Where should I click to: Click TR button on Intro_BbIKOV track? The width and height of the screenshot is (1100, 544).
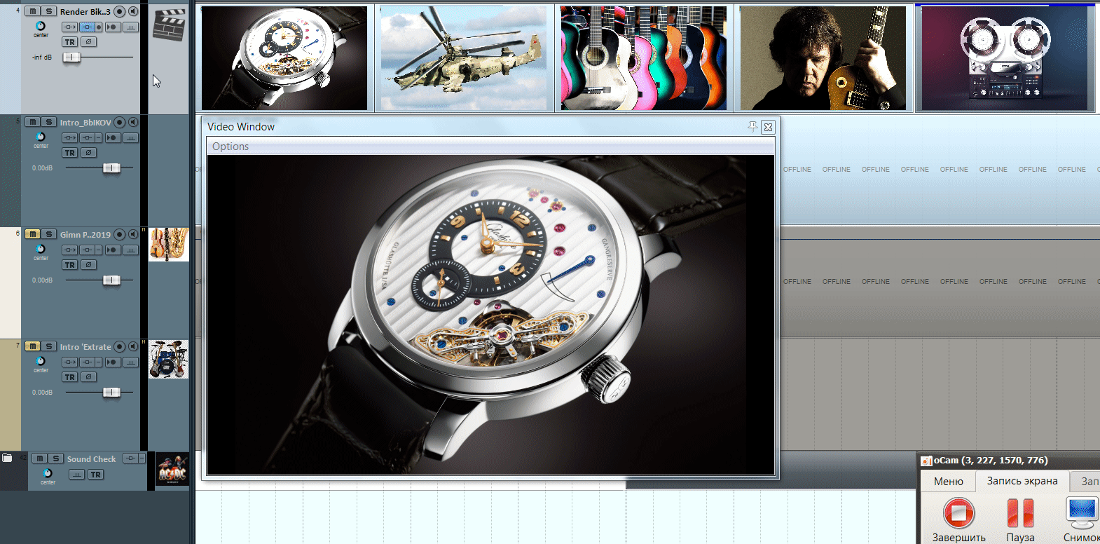69,153
